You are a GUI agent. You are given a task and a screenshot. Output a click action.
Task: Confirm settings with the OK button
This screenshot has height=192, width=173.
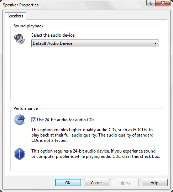(x=68, y=183)
